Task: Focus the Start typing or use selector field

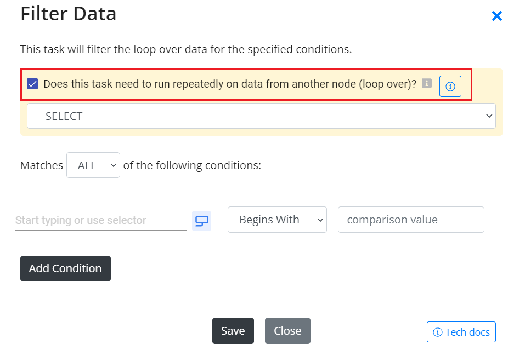Action: [x=101, y=220]
